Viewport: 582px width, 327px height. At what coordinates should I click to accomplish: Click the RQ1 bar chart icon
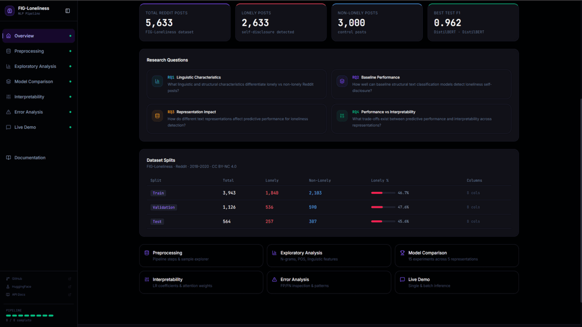[x=157, y=81]
